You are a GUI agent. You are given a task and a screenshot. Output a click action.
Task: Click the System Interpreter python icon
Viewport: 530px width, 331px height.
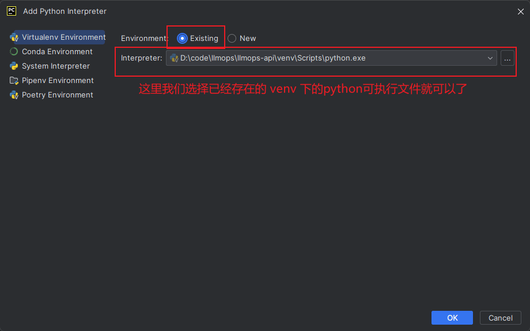pos(14,66)
